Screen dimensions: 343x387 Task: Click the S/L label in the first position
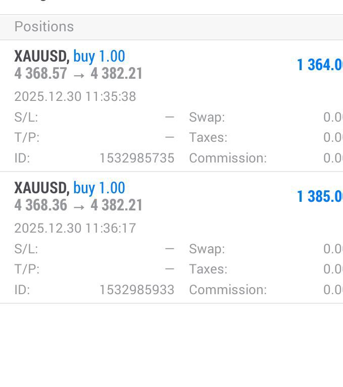tap(26, 118)
